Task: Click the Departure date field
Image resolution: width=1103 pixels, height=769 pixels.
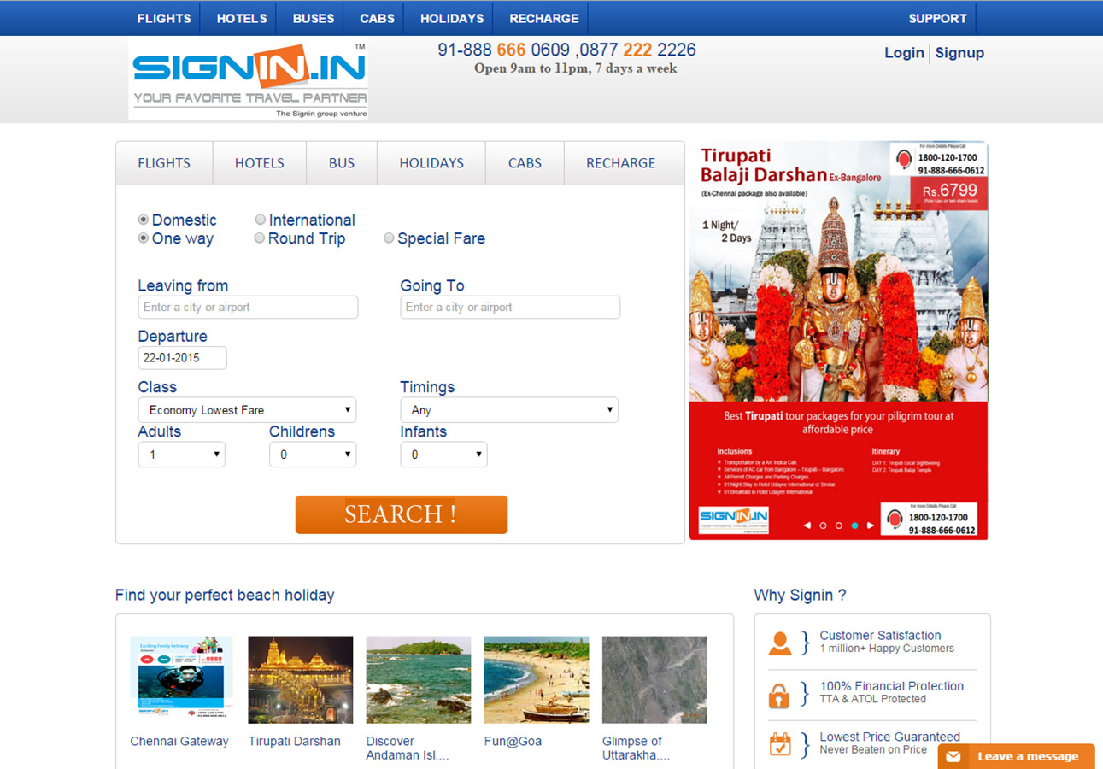Action: point(183,358)
